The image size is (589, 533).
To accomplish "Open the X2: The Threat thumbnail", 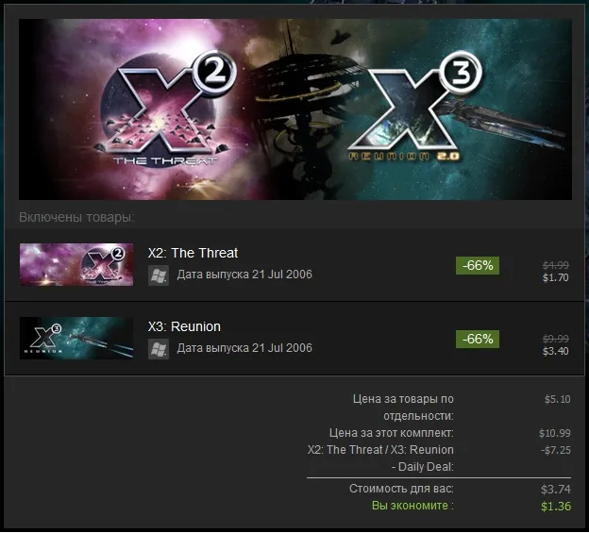I will coord(76,265).
